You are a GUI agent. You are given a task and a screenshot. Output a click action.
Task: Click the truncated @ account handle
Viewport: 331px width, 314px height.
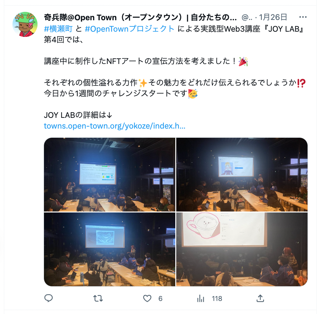[247, 17]
